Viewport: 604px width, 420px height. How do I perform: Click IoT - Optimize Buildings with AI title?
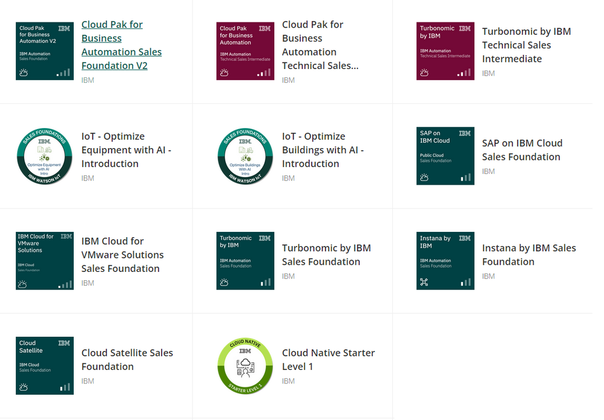(322, 150)
